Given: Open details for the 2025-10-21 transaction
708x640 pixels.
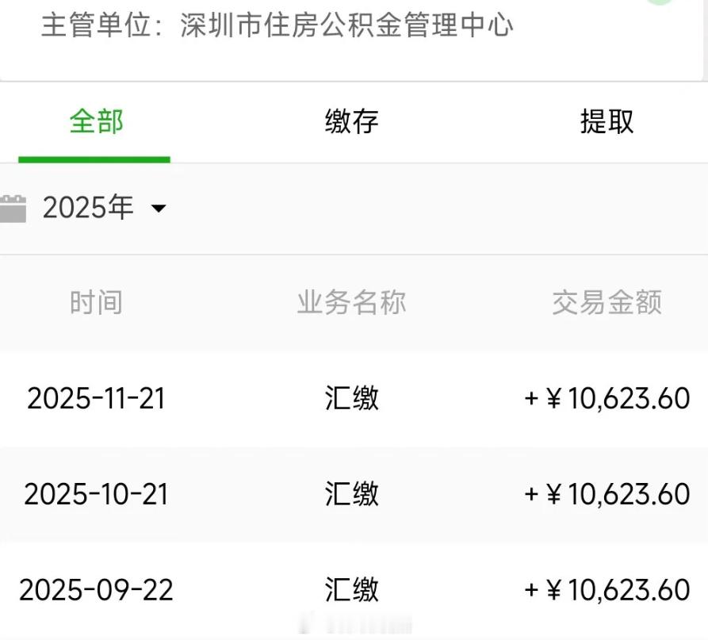Looking at the screenshot, I should coord(354,494).
